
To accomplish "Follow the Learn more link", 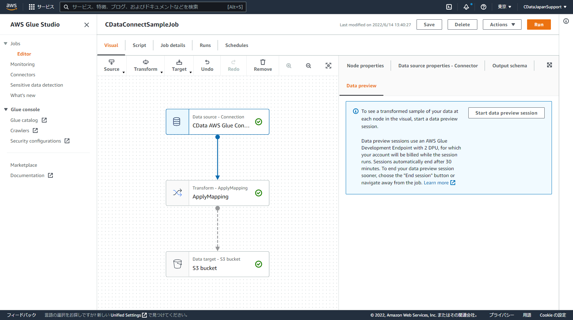I will coord(439,183).
